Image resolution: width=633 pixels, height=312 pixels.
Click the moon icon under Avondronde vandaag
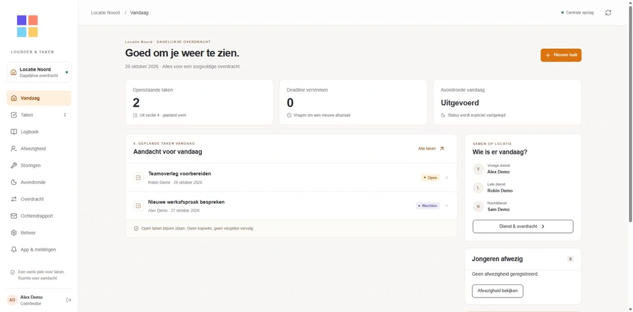[x=443, y=115]
